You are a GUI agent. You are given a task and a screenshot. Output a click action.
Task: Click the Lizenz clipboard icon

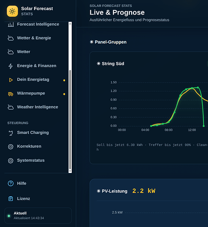point(10,198)
